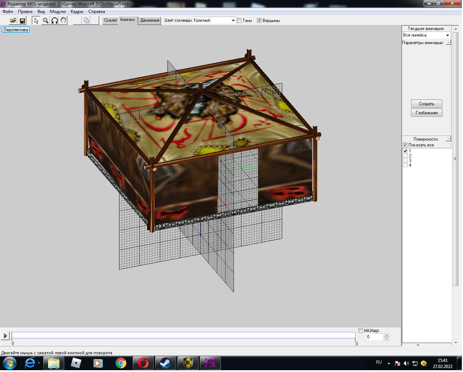Open the Цвет команды color dropdown

point(233,21)
